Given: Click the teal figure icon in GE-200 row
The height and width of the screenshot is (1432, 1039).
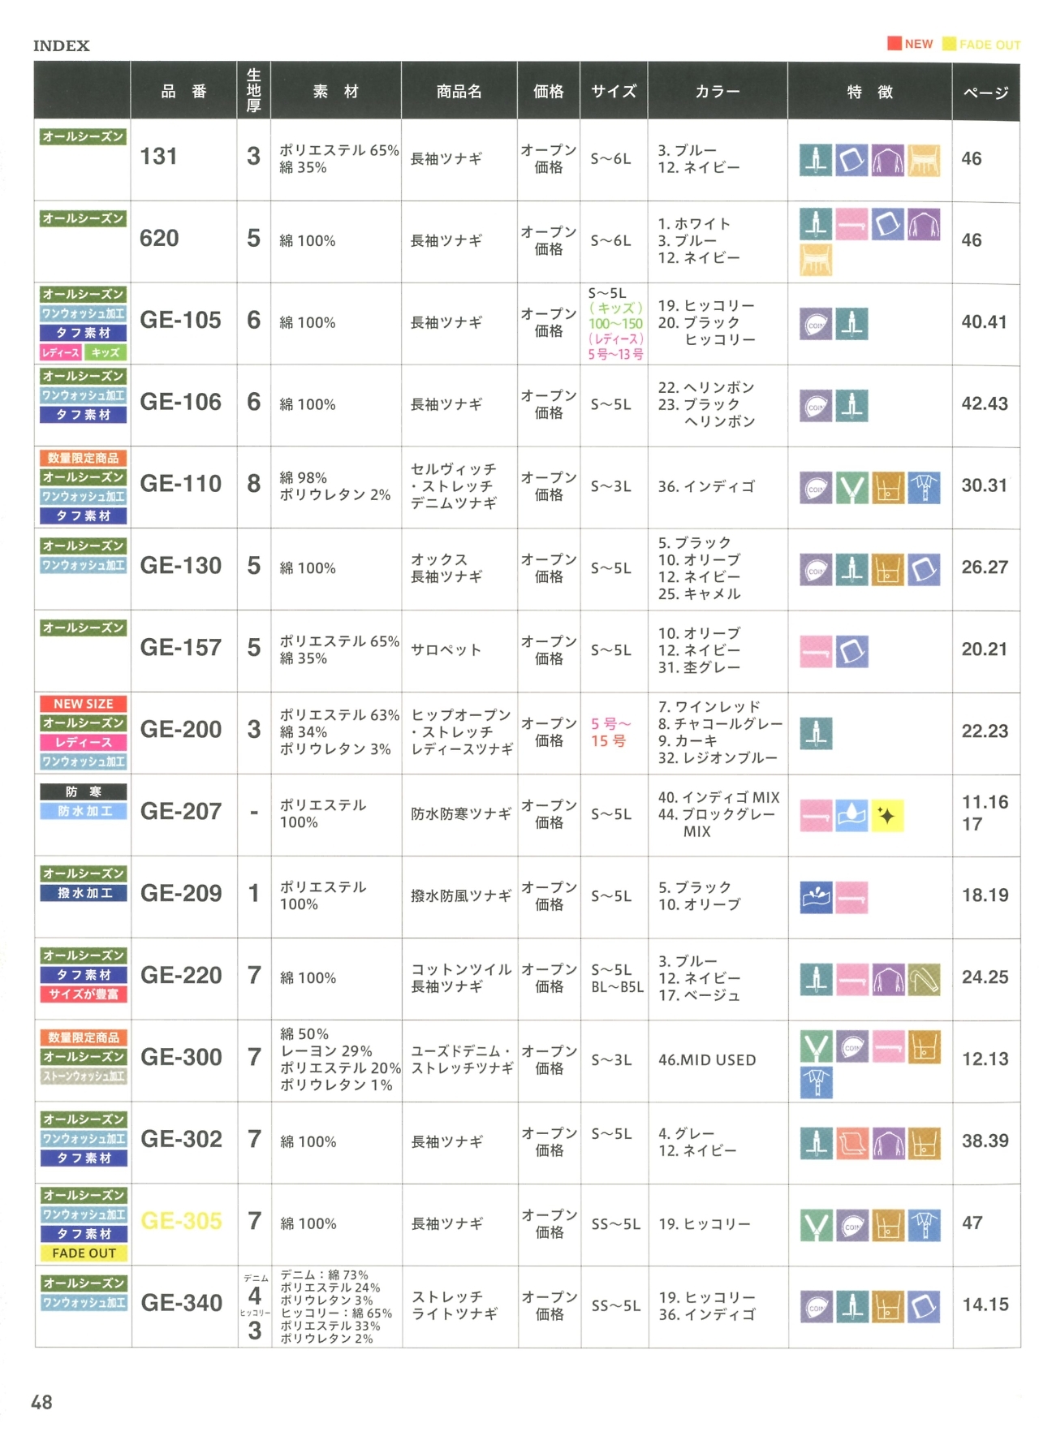Looking at the screenshot, I should (x=816, y=733).
